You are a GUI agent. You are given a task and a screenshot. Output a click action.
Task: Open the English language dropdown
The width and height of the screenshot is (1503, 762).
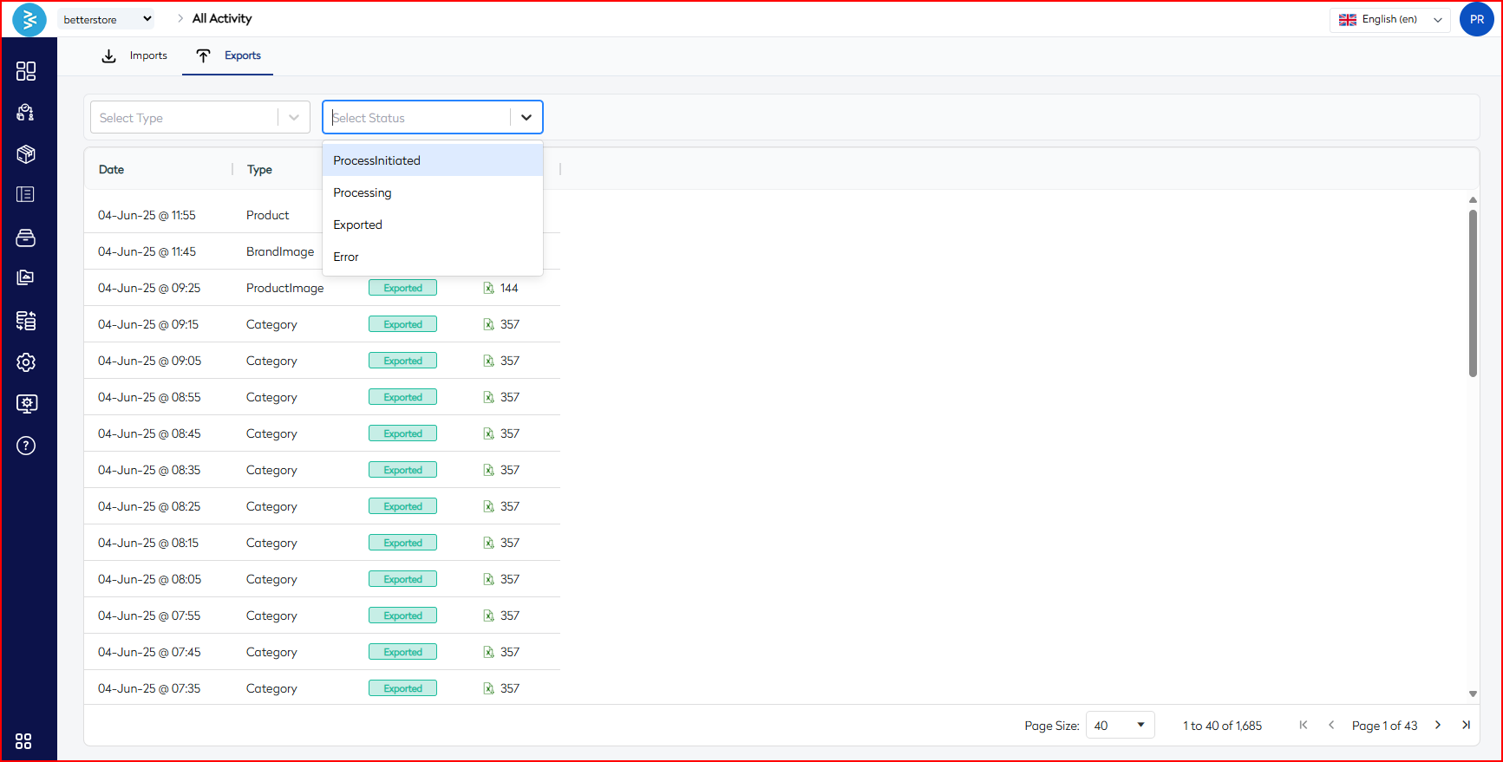1389,19
